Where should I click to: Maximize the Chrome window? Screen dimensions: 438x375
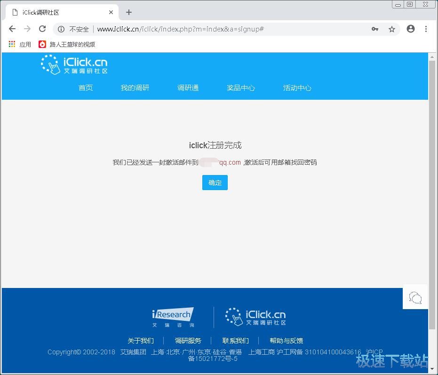(410, 5)
